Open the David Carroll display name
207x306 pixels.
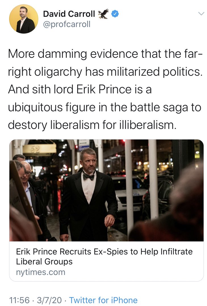tap(69, 14)
